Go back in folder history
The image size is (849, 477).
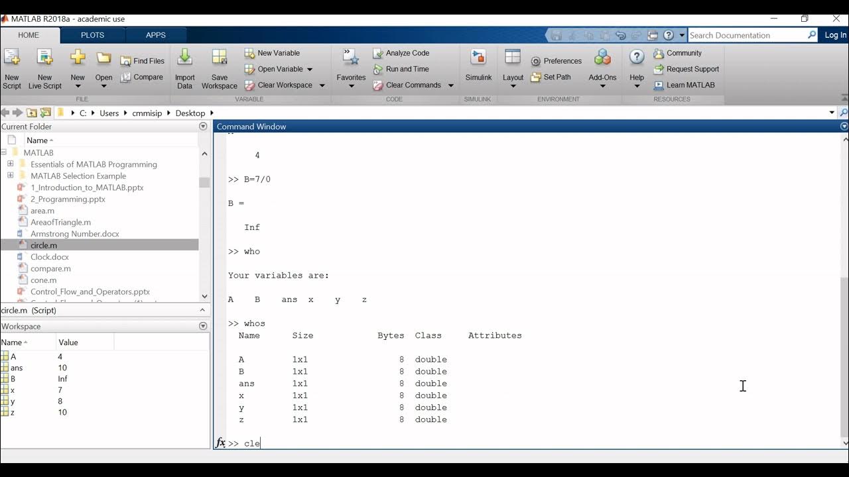coord(5,113)
